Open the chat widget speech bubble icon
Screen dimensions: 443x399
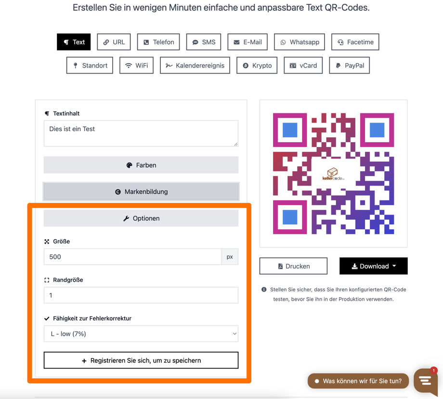click(x=426, y=381)
